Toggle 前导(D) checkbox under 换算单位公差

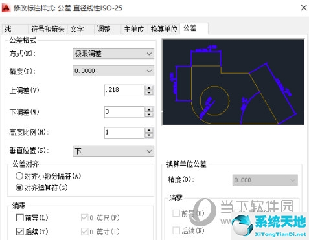click(x=176, y=213)
